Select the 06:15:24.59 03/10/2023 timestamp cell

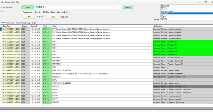pos(11,67)
